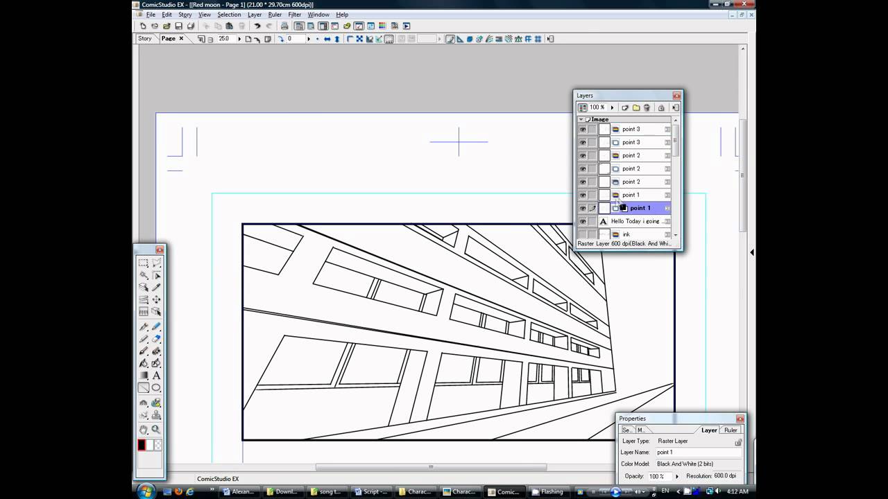Toggle layer thumbnail view button in Layers panel
Screen dimensions: 888x499
[583, 107]
